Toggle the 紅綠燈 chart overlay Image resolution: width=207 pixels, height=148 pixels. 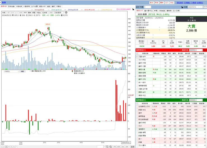(x=45, y=13)
